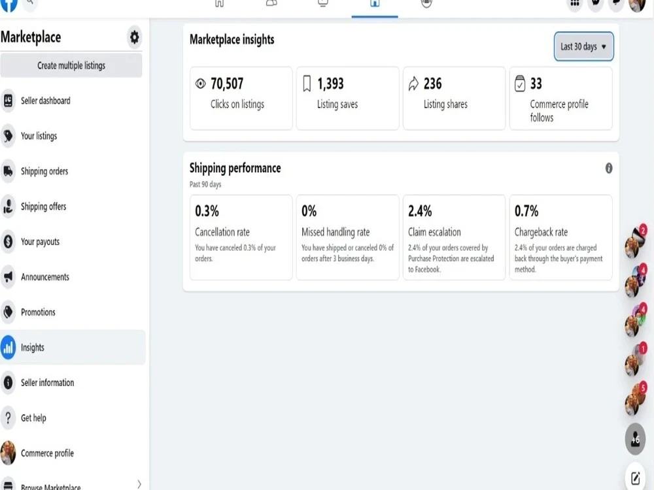Open Last 30 days dropdown
Viewport: 654px width, 490px height.
[583, 46]
